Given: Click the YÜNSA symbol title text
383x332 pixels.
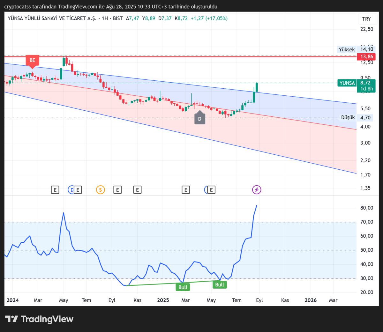Looking at the screenshot, I should coord(52,18).
